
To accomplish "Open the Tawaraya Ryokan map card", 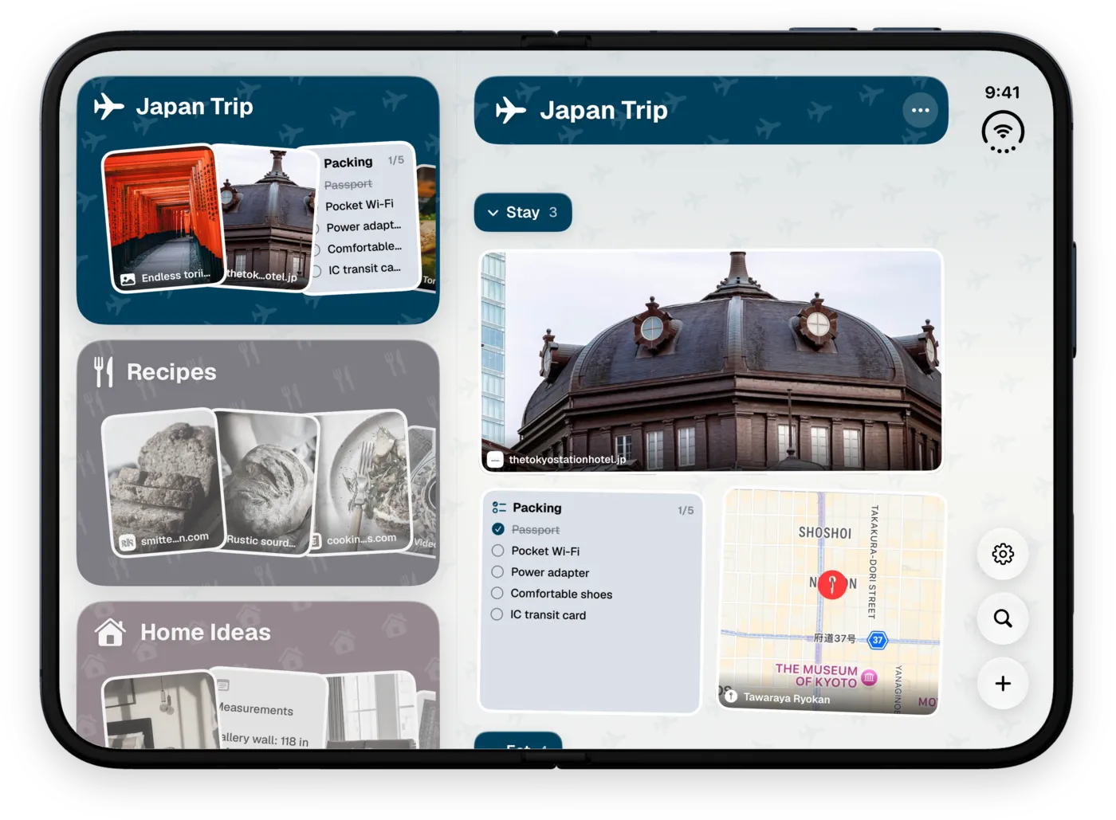I will [831, 601].
